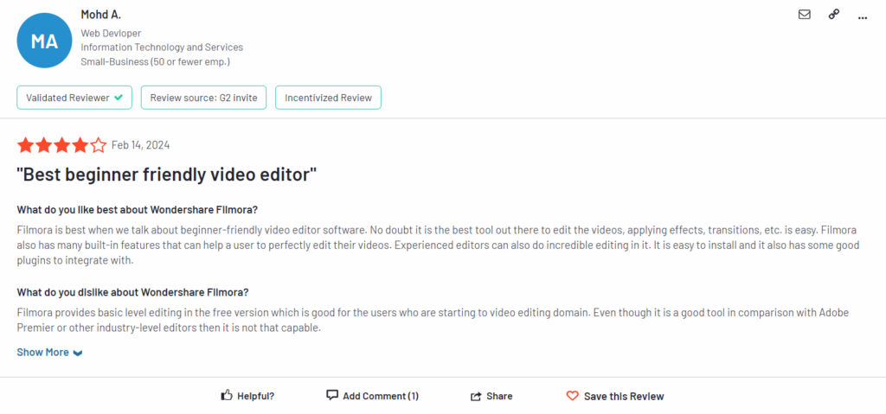Click Save this Review text
886x414 pixels.
624,396
